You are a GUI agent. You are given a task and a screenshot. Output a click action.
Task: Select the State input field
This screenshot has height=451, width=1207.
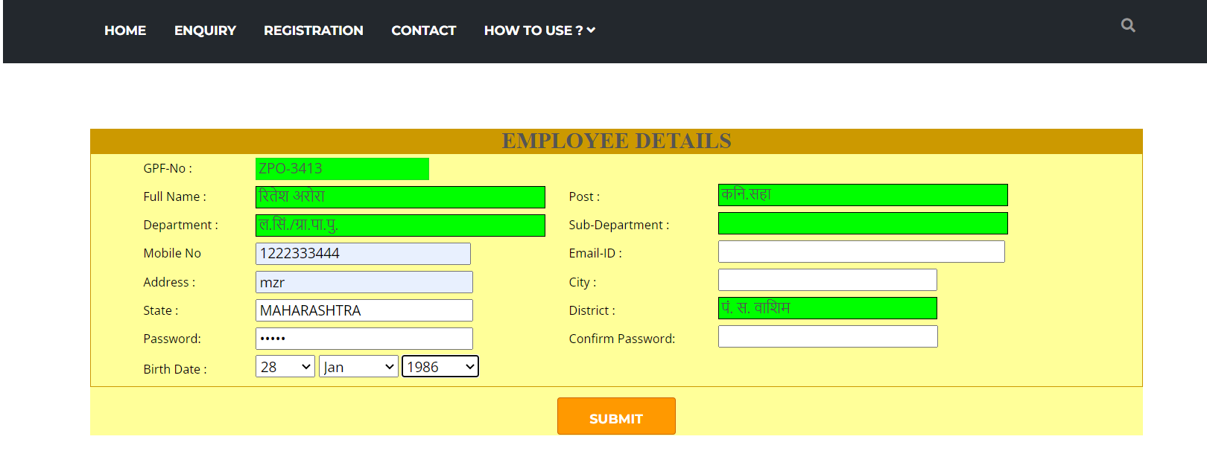364,310
